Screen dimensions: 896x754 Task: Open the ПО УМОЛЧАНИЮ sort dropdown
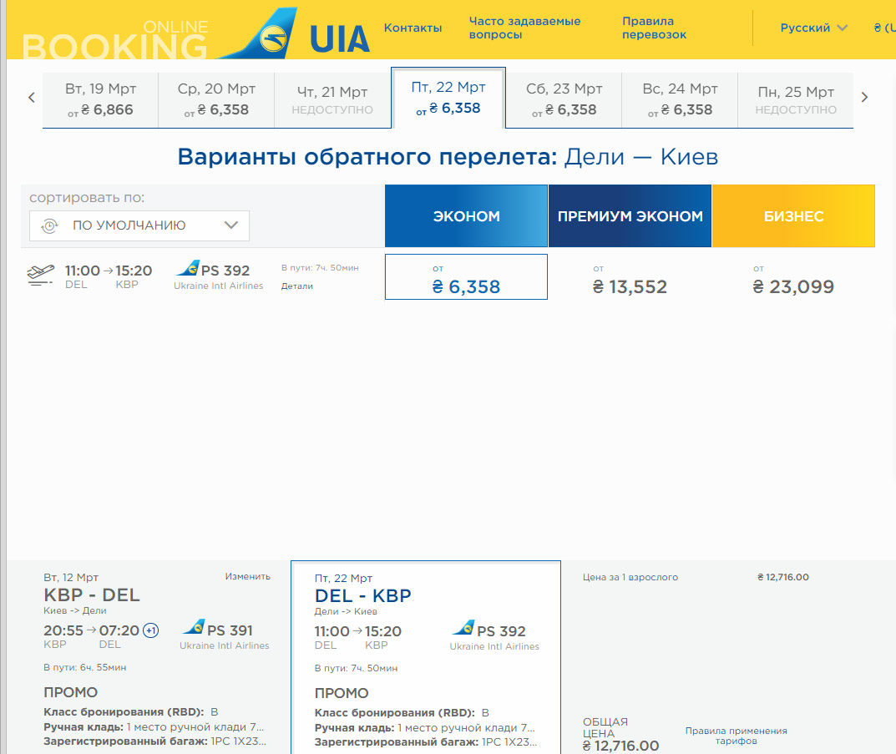click(x=139, y=225)
